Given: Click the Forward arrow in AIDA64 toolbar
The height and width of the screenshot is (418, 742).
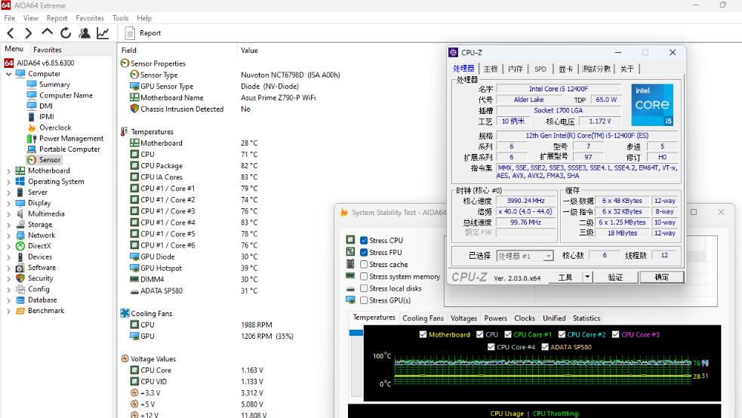Looking at the screenshot, I should coord(29,33).
